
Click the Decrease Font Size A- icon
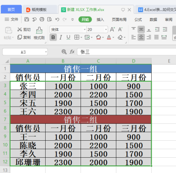point(120,29)
